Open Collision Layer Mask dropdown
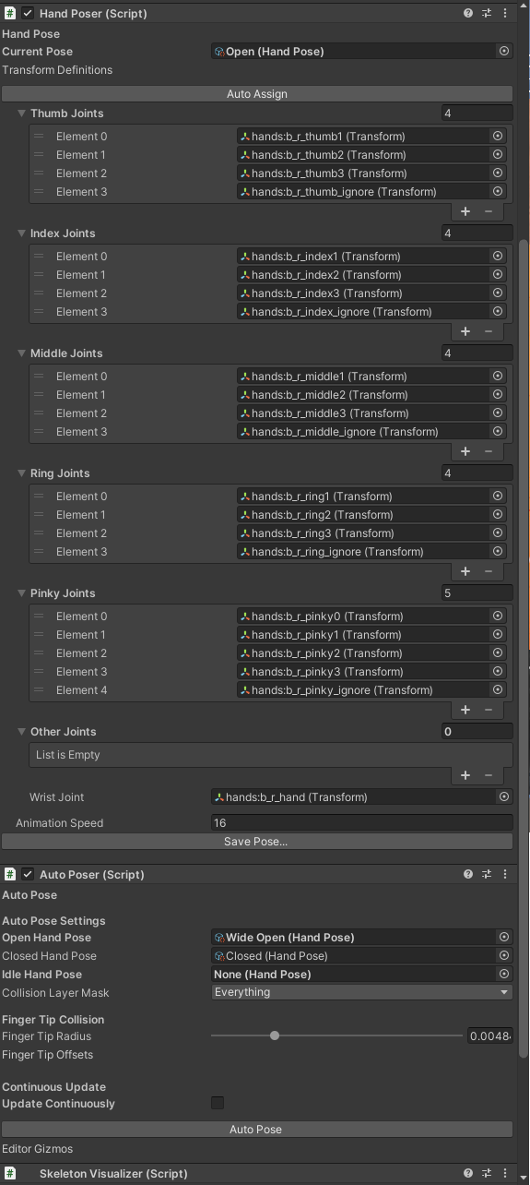This screenshot has width=530, height=1185. (x=361, y=992)
